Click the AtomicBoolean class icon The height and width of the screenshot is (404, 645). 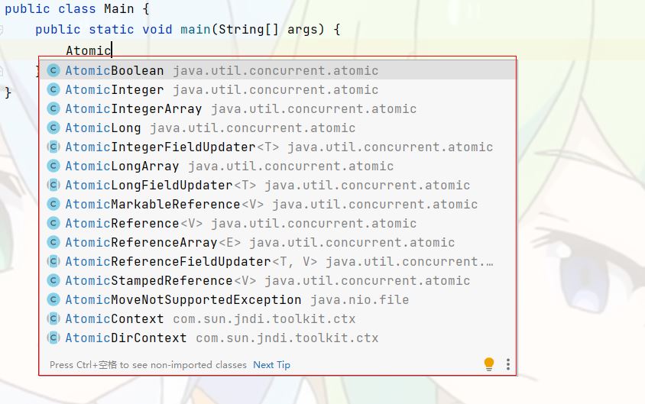pyautogui.click(x=53, y=71)
